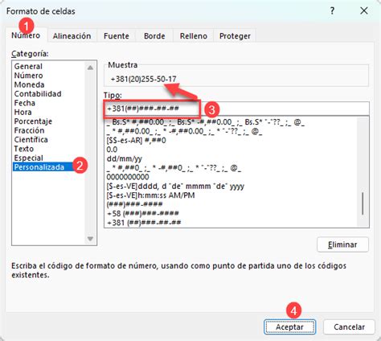Open the Relleno tab
Screen dimensions: 381x341
click(x=194, y=36)
